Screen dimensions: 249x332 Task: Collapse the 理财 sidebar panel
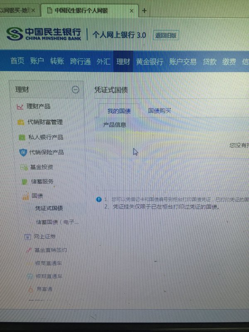(x=76, y=90)
